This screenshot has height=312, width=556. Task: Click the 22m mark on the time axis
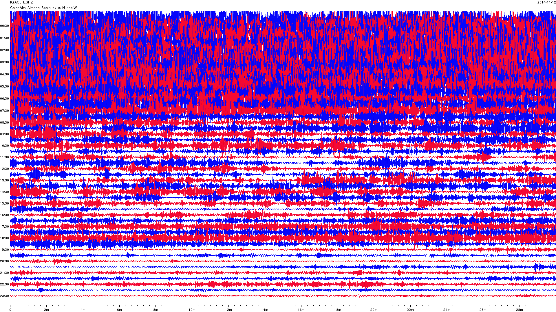410,310
